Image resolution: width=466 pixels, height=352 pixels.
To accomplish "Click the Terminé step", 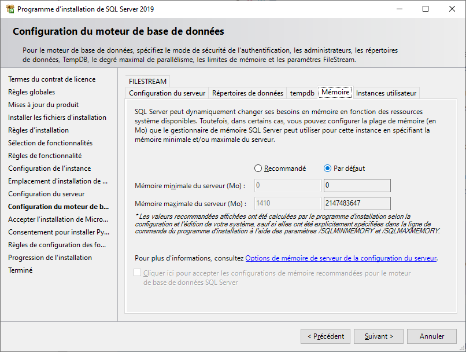I will click(20, 270).
